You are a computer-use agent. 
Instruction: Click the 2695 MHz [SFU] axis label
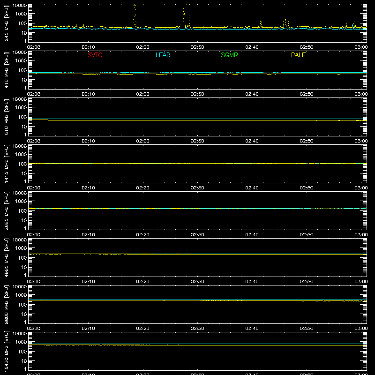click(x=6, y=210)
